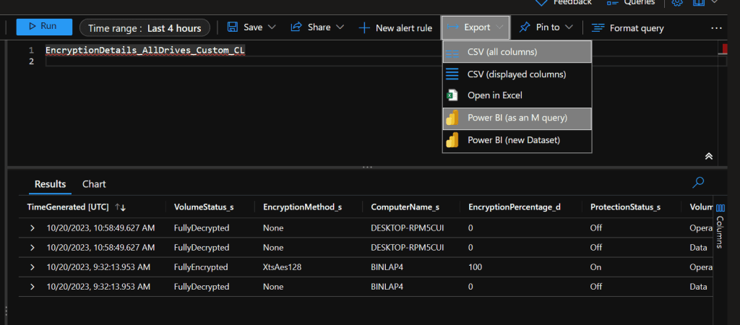Screen dimensions: 740x325
Task: Open the Time range Last 4 hours picker
Action: pyautogui.click(x=145, y=27)
